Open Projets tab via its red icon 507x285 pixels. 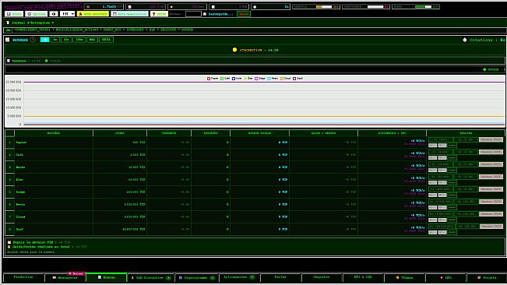[479, 277]
